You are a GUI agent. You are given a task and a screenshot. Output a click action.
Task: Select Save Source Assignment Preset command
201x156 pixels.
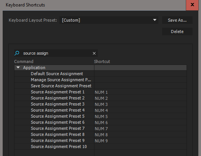tap(61, 86)
